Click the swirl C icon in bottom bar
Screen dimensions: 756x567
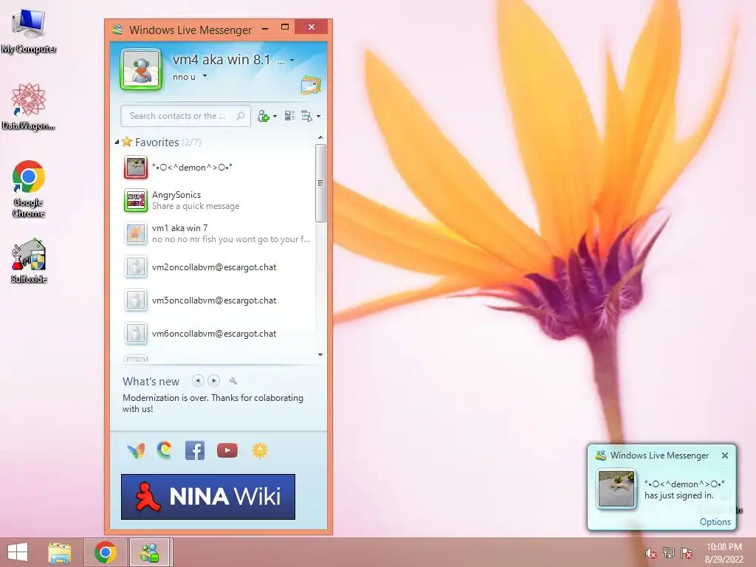click(165, 450)
